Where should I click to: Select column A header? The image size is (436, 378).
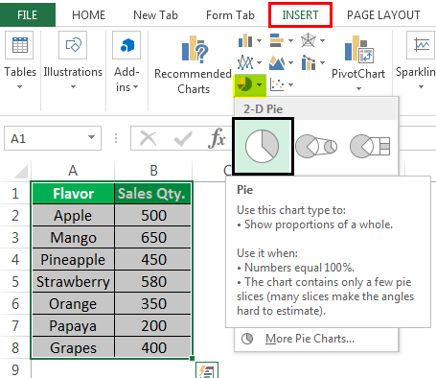coord(73,171)
